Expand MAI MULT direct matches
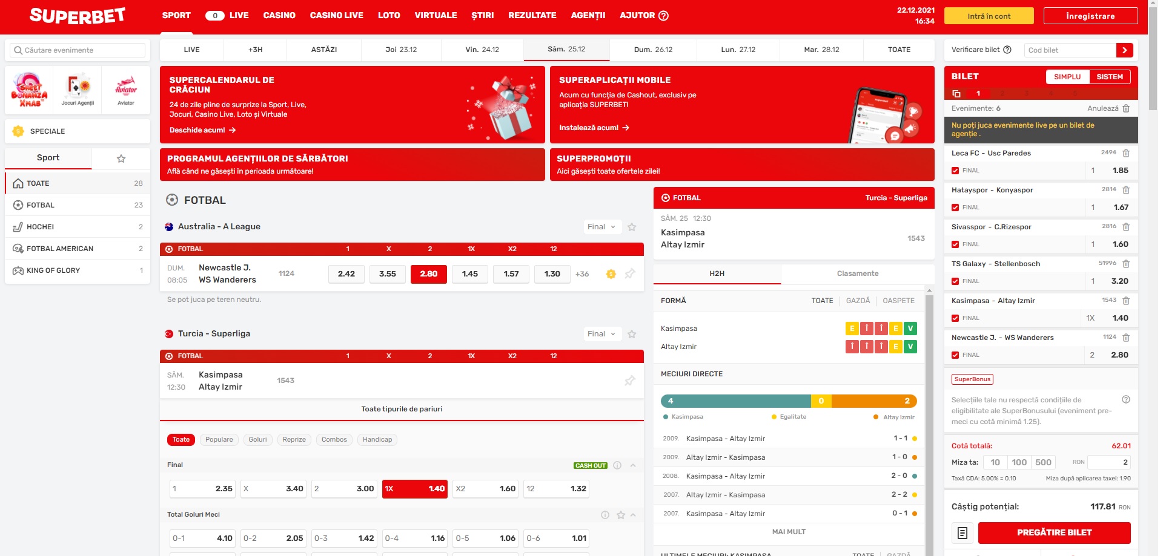 click(789, 532)
